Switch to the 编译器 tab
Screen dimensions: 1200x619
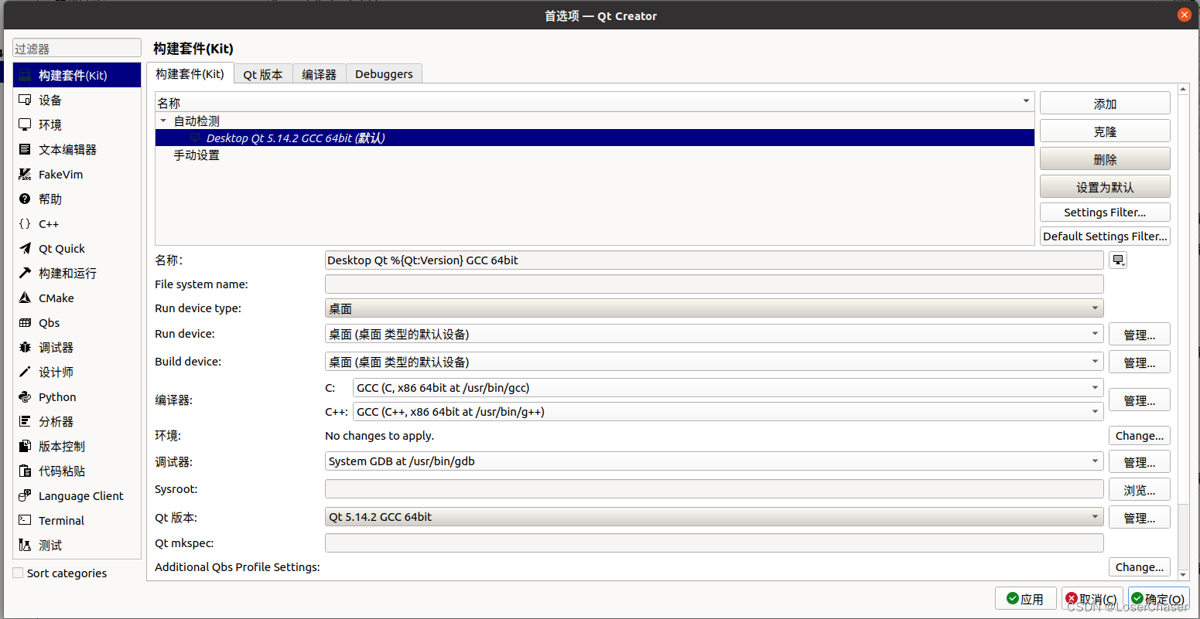point(320,74)
